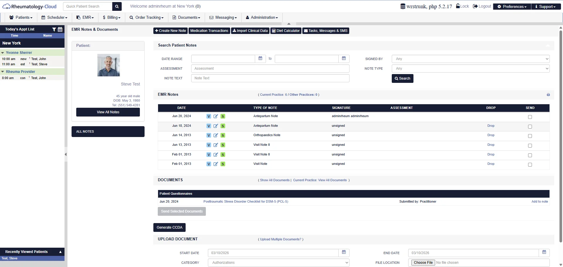
Task: Collapse the Yvonne Sherrer provider group
Action: (x=3, y=53)
